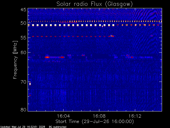
Task: Click the 16:08 time axis label
Action: (x=99, y=116)
